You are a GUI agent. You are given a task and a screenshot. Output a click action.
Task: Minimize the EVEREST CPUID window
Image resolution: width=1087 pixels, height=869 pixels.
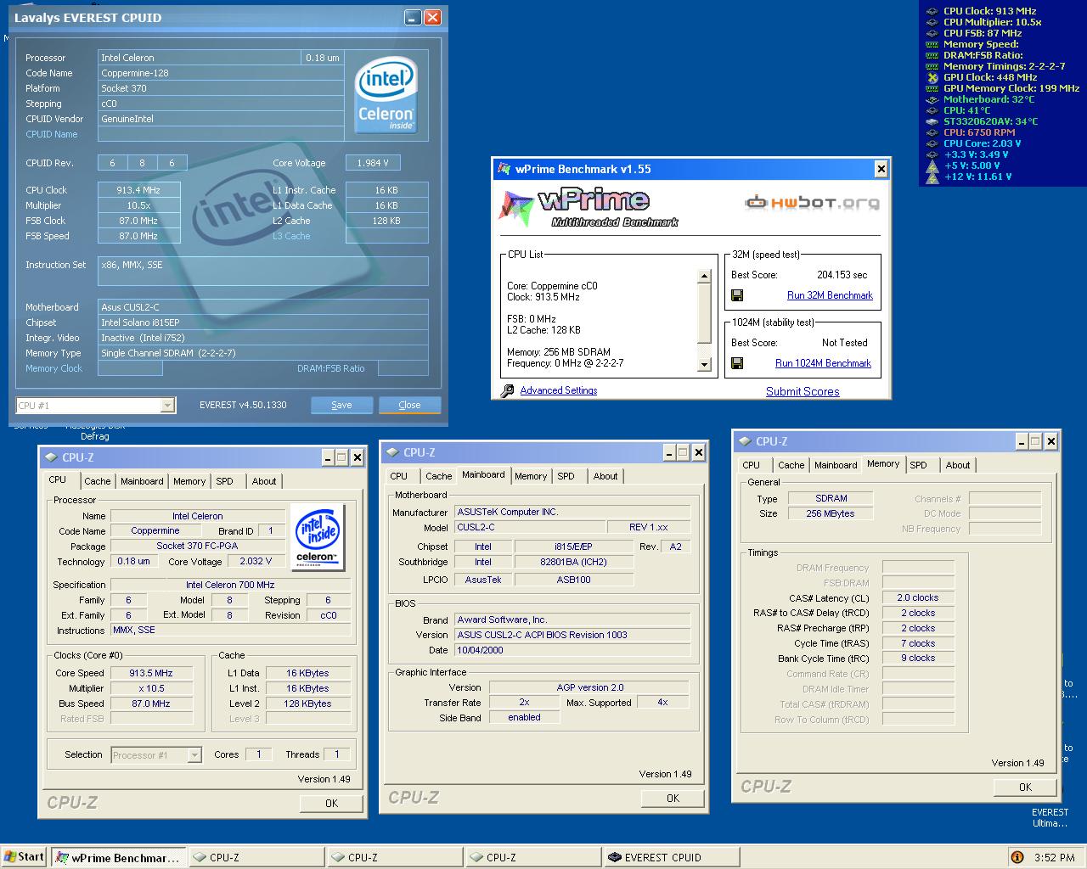tap(413, 17)
